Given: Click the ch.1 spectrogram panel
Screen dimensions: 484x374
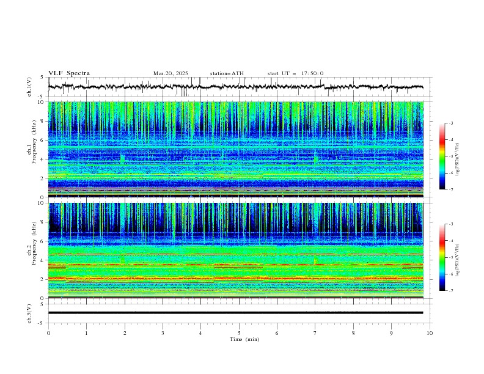Looking at the screenshot, I should 236,149.
